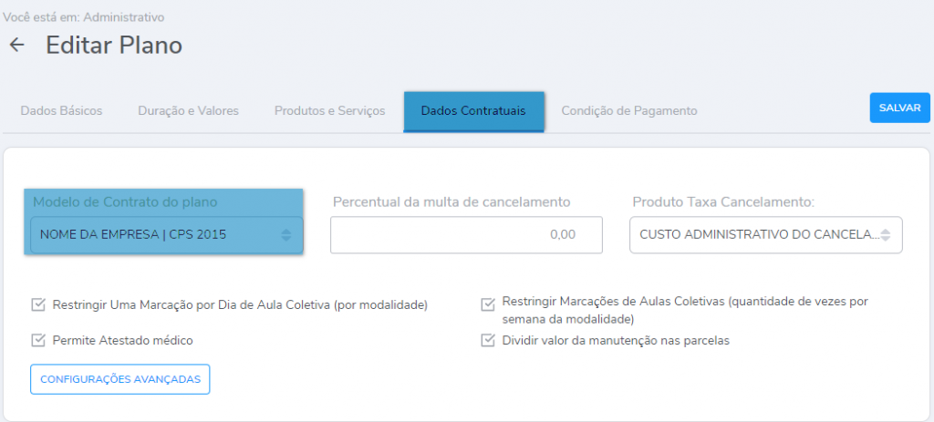This screenshot has height=422, width=934.
Task: Go to the Produtos e Serviços tab
Action: click(329, 110)
